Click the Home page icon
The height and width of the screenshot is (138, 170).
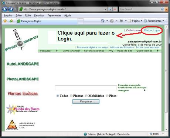103,21
